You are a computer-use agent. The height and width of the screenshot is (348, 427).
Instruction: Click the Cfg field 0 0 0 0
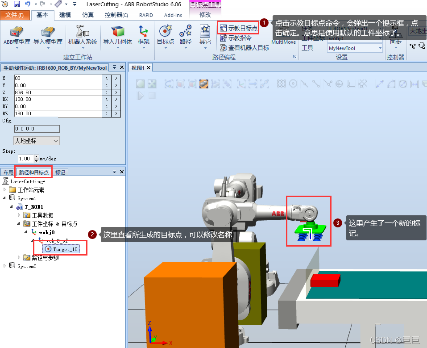(x=37, y=129)
